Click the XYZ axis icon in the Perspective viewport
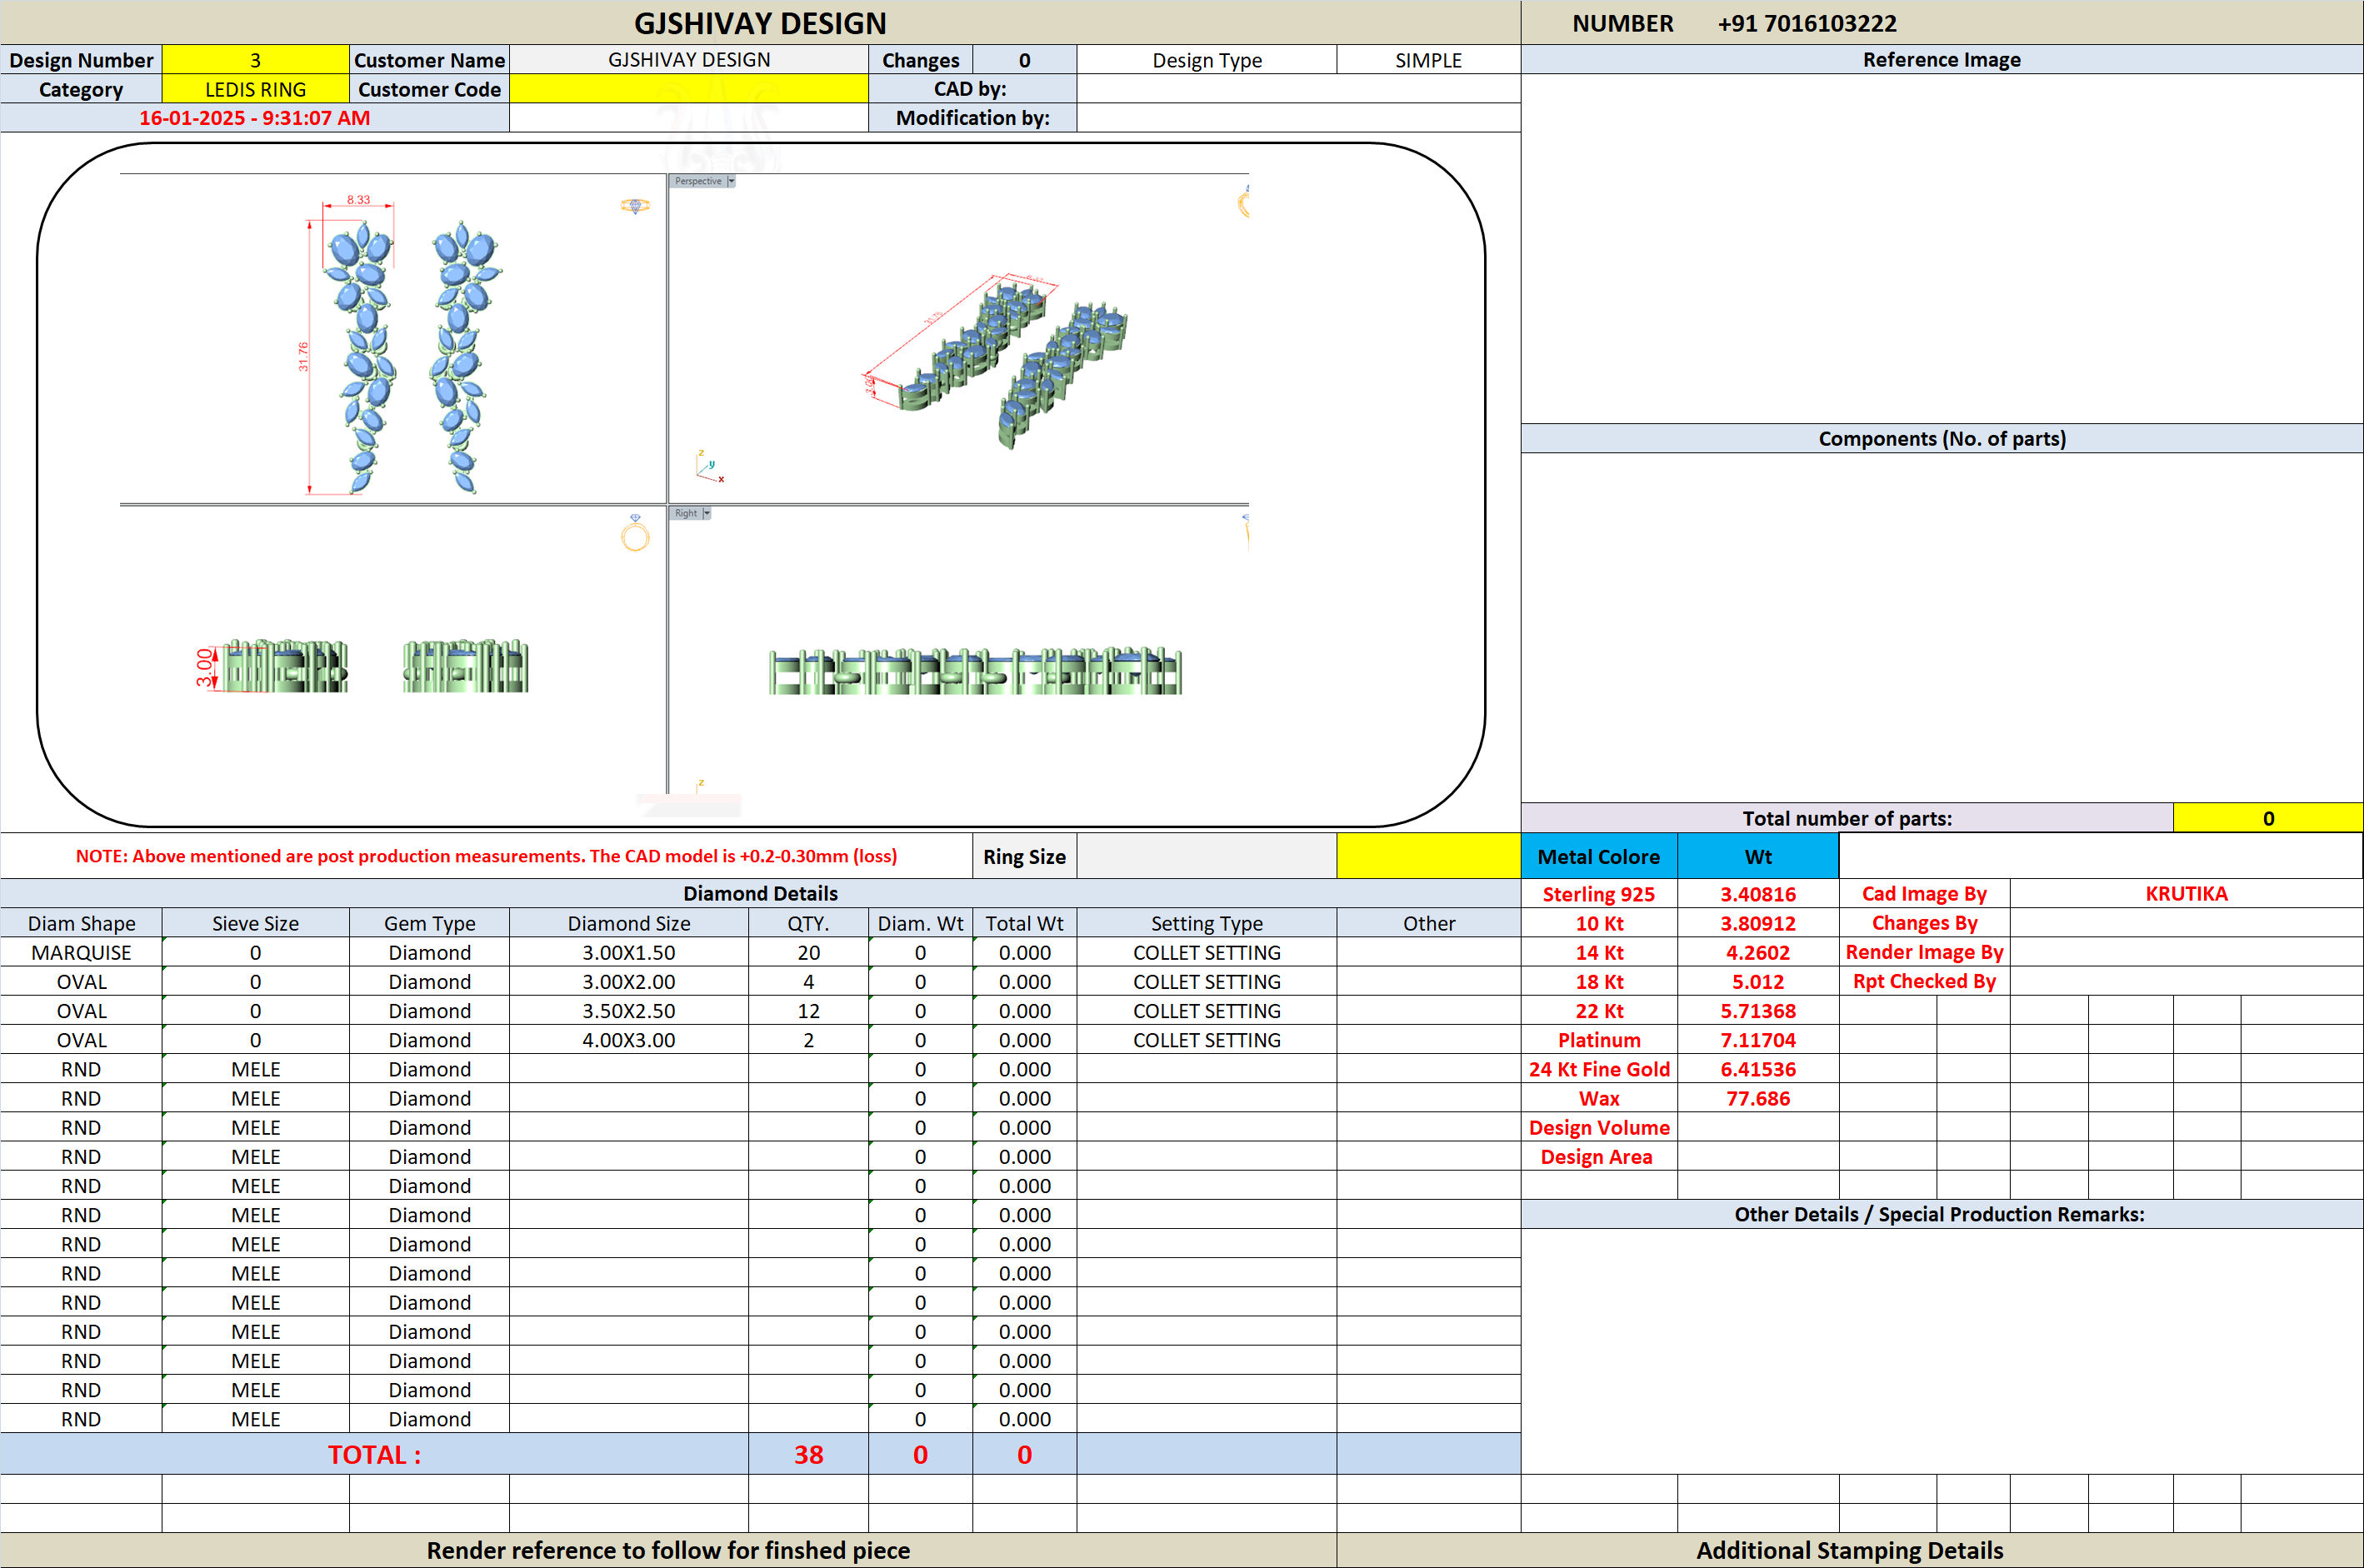The height and width of the screenshot is (1568, 2364). coord(710,467)
